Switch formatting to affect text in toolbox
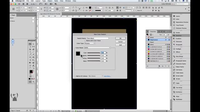This screenshot has width=200, height=112. 33,76
